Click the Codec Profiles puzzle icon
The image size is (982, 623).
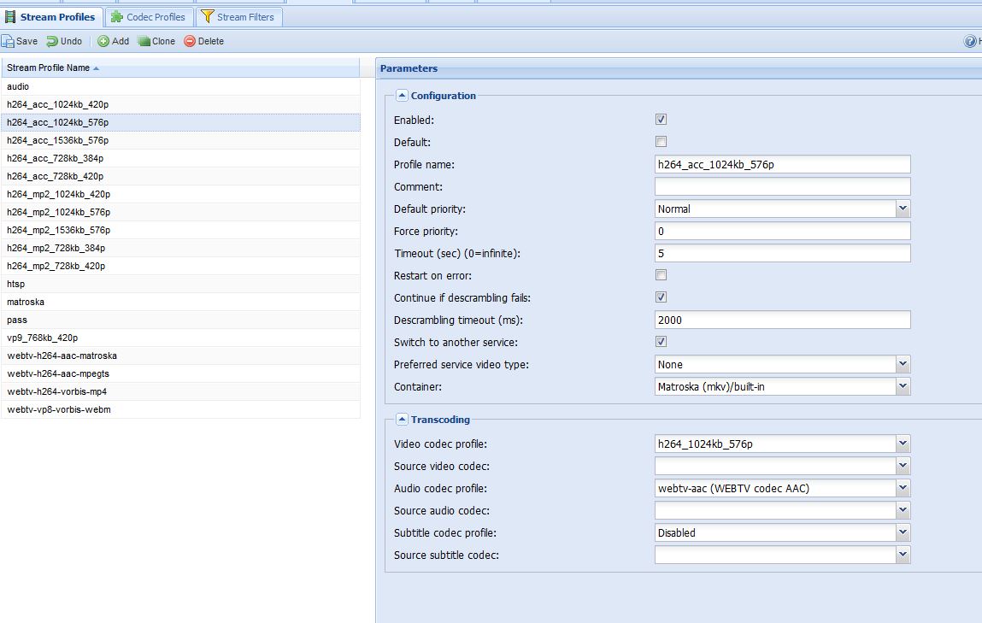(117, 17)
